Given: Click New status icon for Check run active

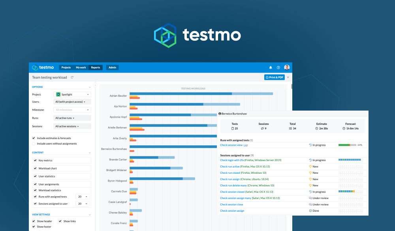Looking at the screenshot, I should point(310,167).
